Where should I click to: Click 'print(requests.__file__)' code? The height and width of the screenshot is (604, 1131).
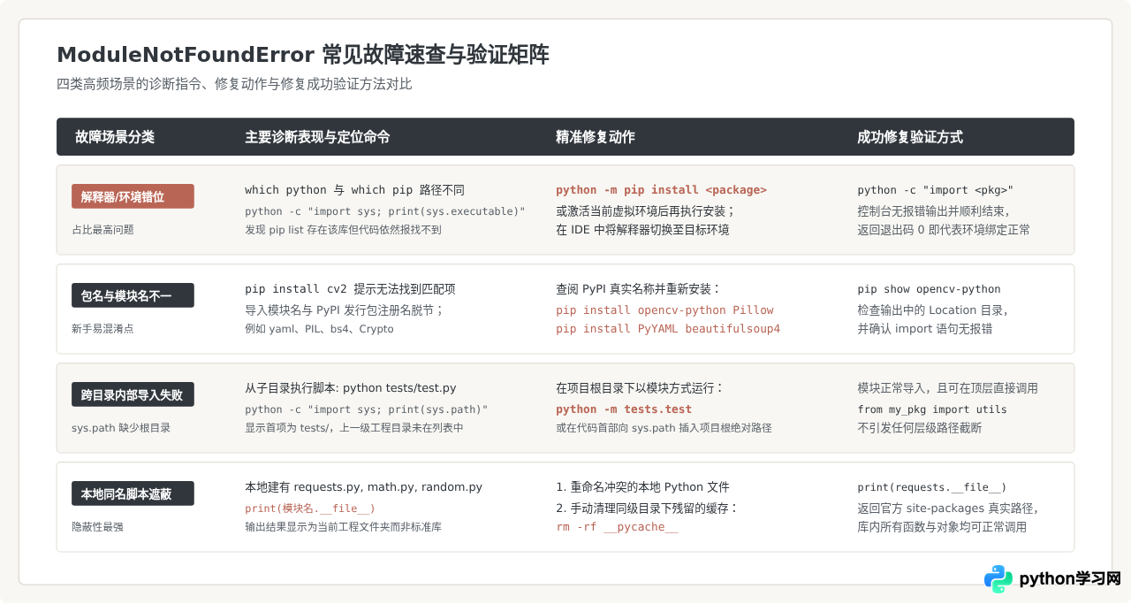pyautogui.click(x=931, y=487)
